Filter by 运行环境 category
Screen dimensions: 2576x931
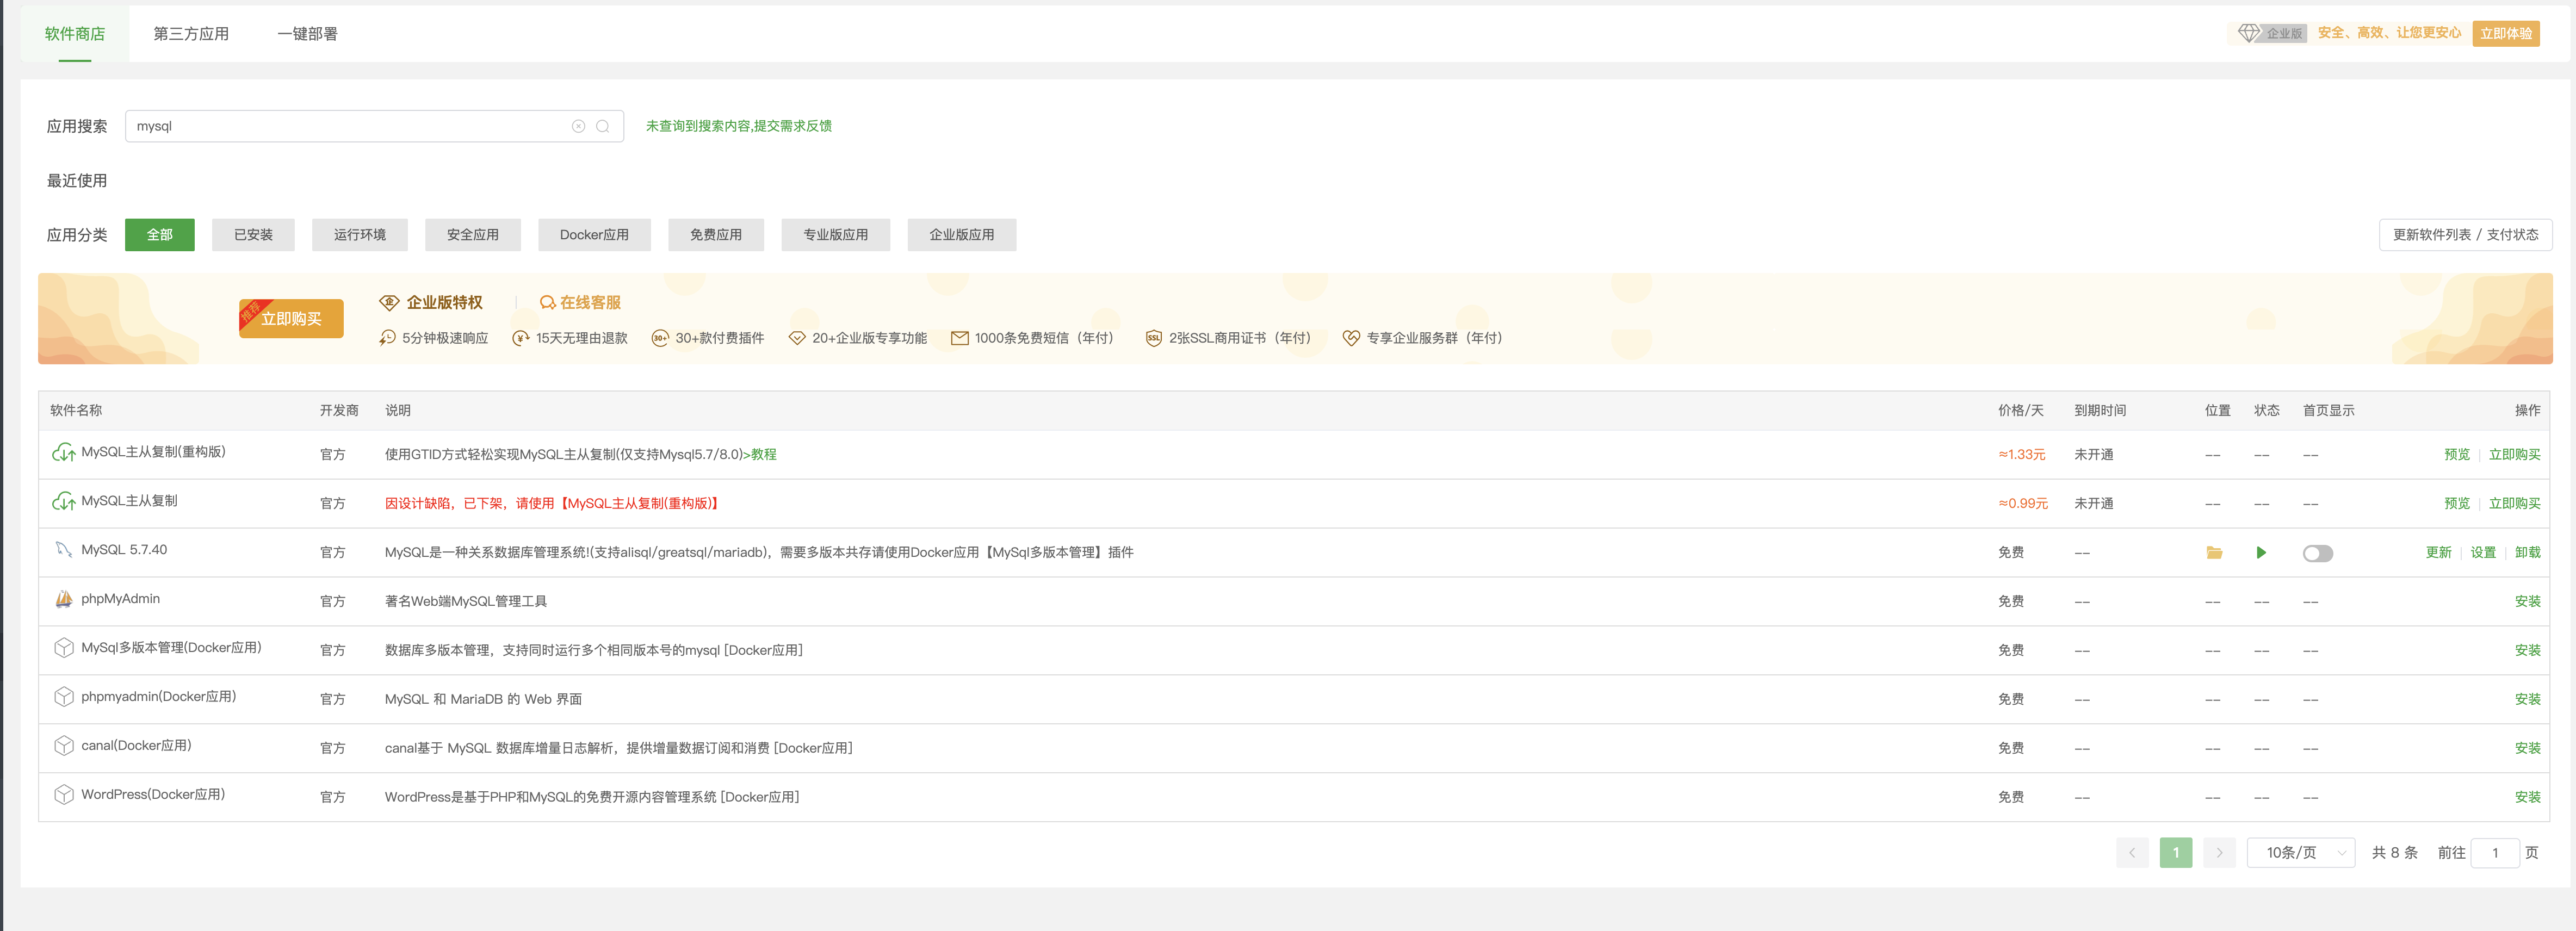(360, 235)
